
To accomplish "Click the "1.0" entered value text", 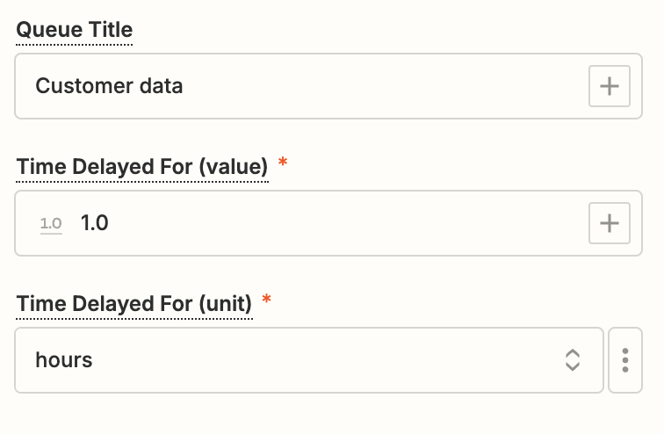I will coord(94,223).
